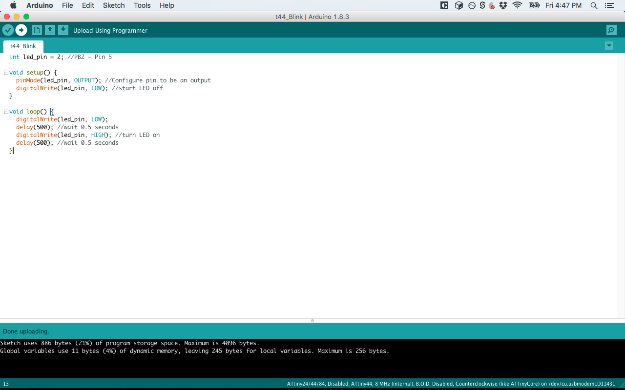Open the Tools menu
The width and height of the screenshot is (625, 390).
142,5
